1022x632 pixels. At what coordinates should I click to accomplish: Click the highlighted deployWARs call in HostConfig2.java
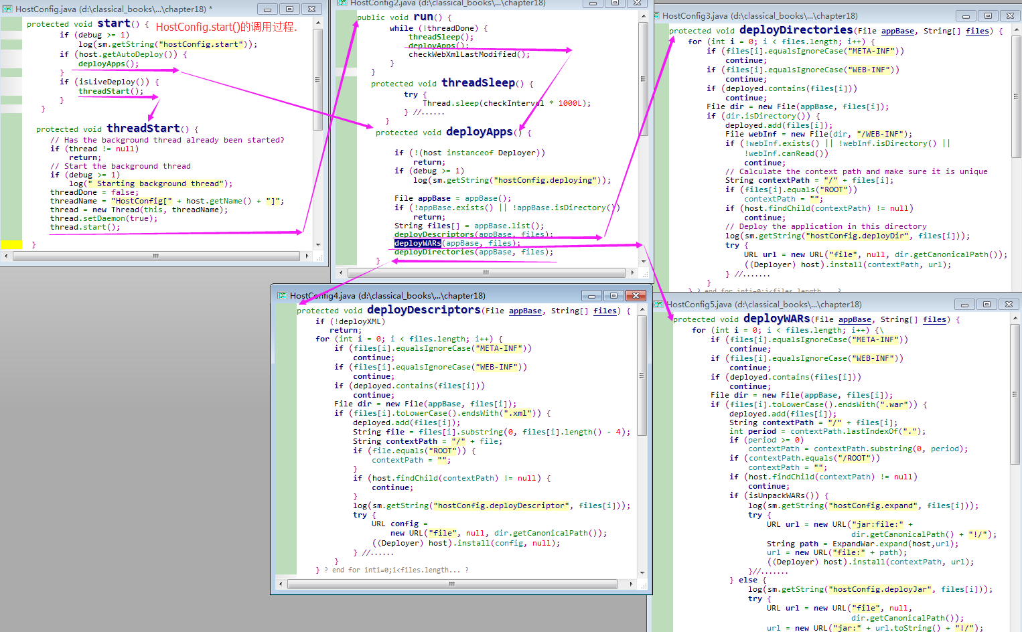[x=418, y=243]
